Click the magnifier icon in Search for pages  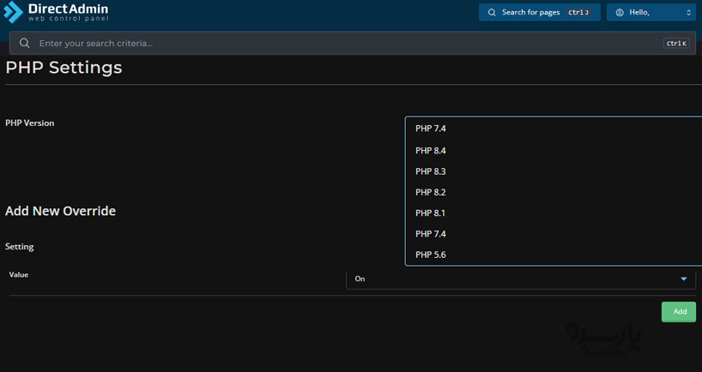click(x=492, y=13)
